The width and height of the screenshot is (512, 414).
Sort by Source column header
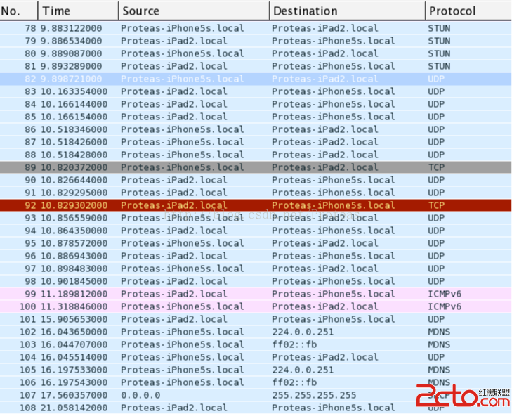[x=194, y=11]
